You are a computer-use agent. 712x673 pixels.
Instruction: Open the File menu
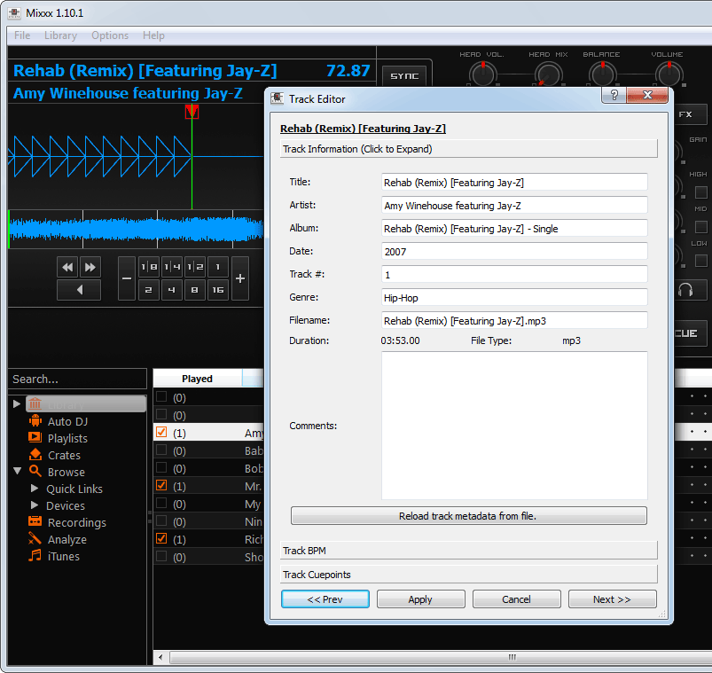coord(22,35)
